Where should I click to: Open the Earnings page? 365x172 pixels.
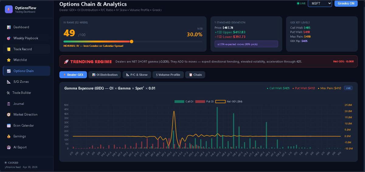[x=26, y=136]
